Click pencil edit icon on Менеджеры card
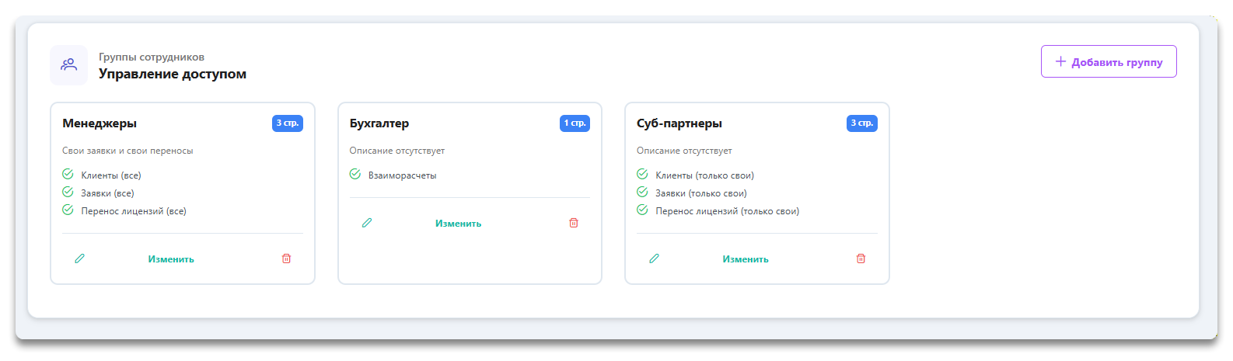This screenshot has width=1233, height=361. [x=79, y=259]
